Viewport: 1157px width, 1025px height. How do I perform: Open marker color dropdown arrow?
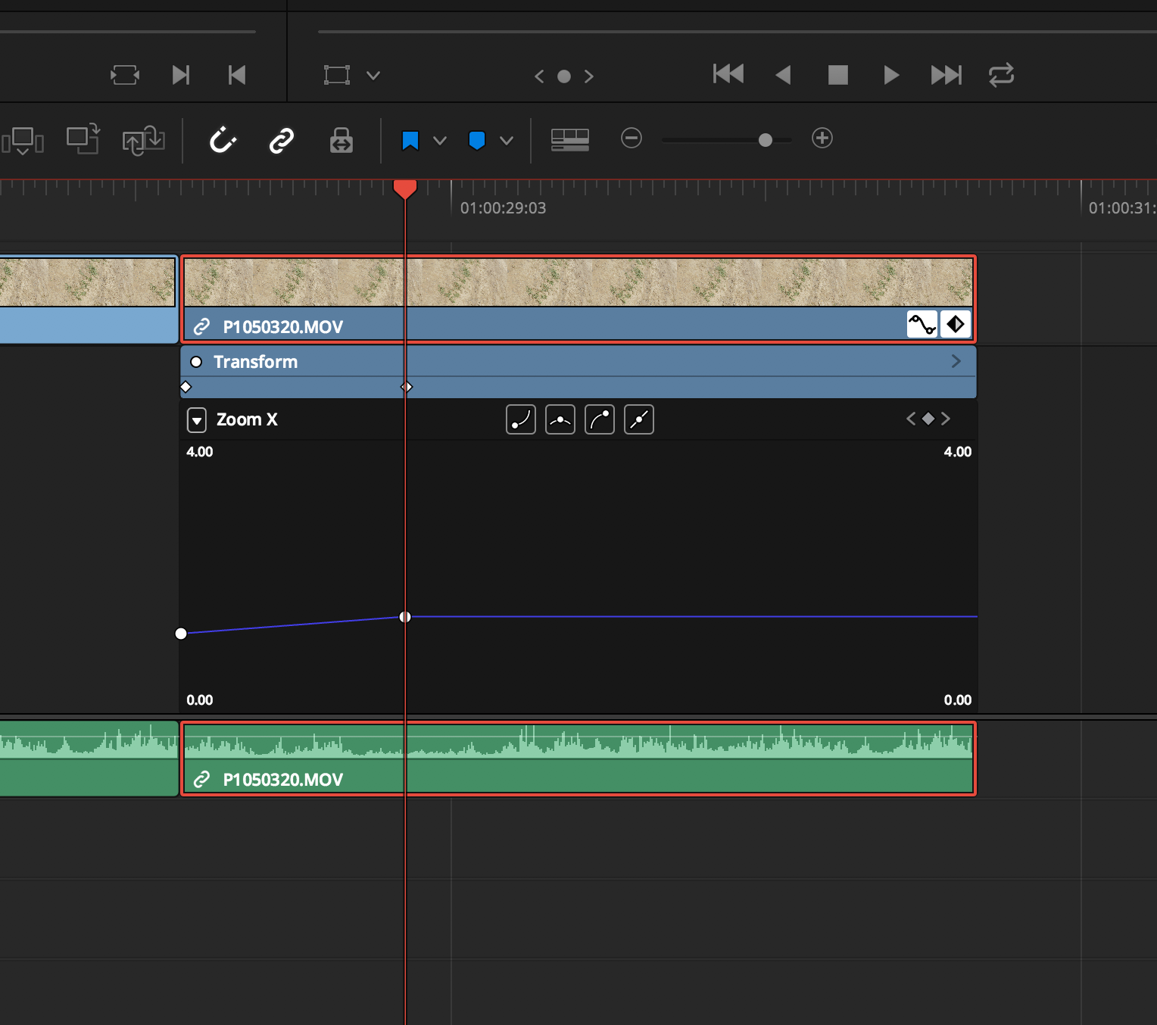pos(507,141)
